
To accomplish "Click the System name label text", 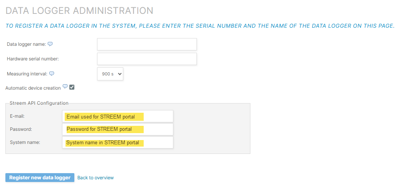I will tap(25, 142).
